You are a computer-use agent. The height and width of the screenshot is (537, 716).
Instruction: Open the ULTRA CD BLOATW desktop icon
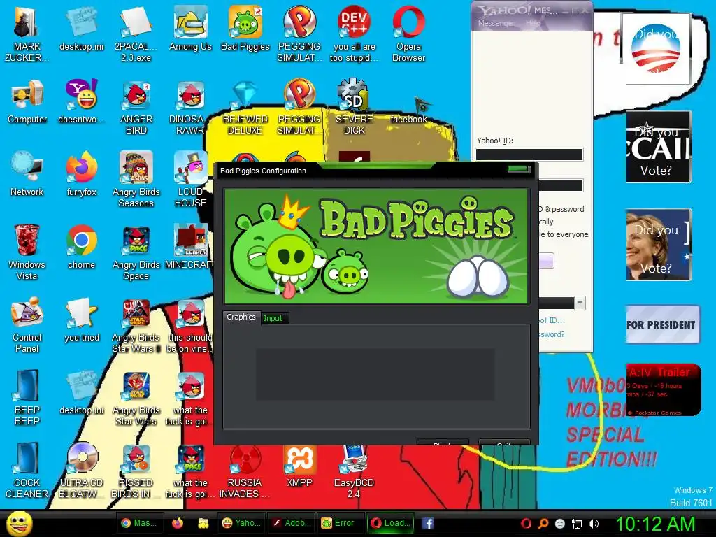click(82, 470)
